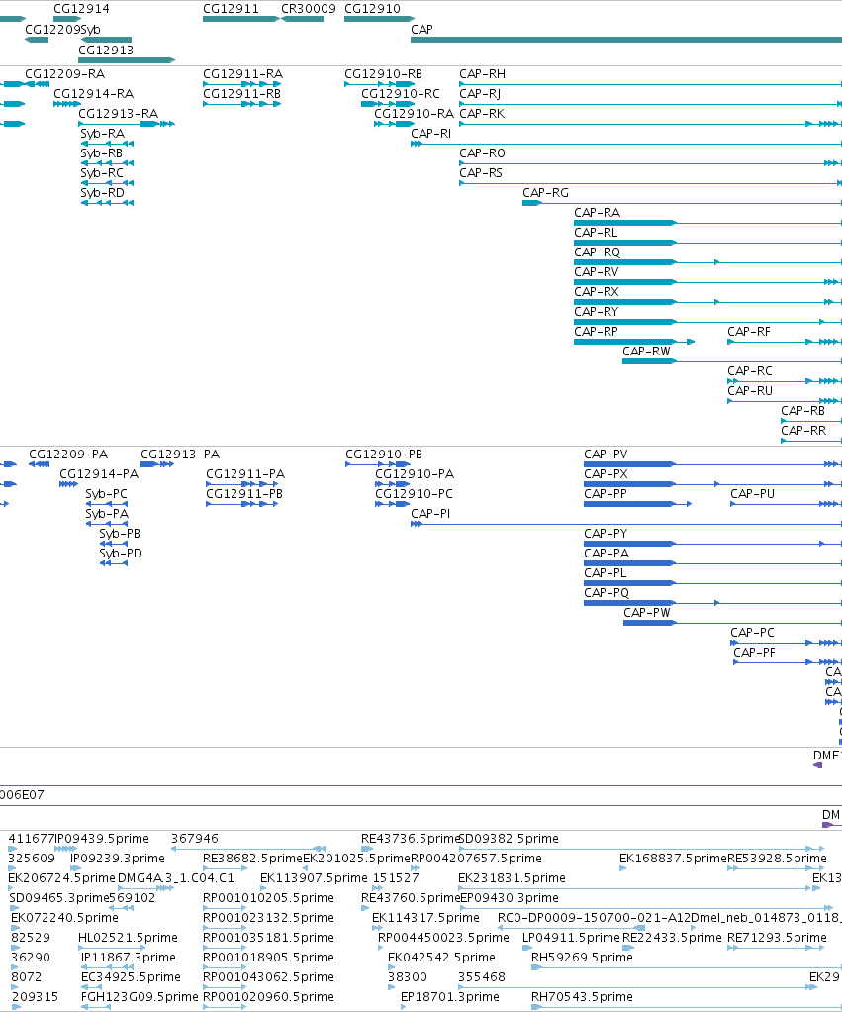This screenshot has width=842, height=1012.
Task: Click the CG12911 gene bar in top track
Action: pyautogui.click(x=241, y=19)
